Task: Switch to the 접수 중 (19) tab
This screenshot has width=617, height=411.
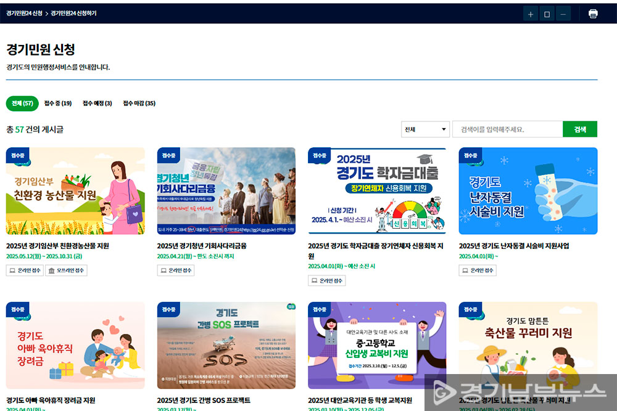Action: [58, 104]
